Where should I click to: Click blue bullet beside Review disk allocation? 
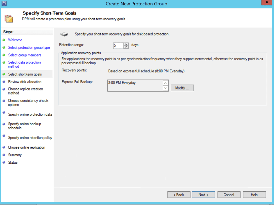pyautogui.click(x=4, y=82)
